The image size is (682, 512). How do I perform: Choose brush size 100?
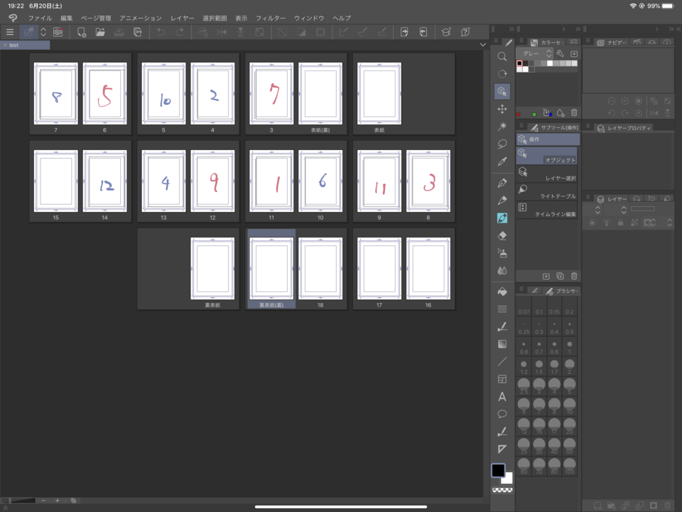coord(569,466)
